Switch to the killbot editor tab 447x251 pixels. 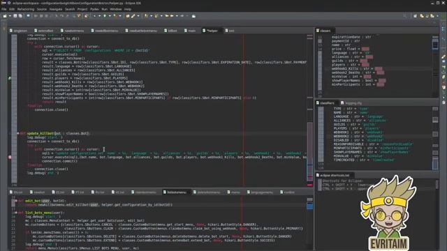170,31
